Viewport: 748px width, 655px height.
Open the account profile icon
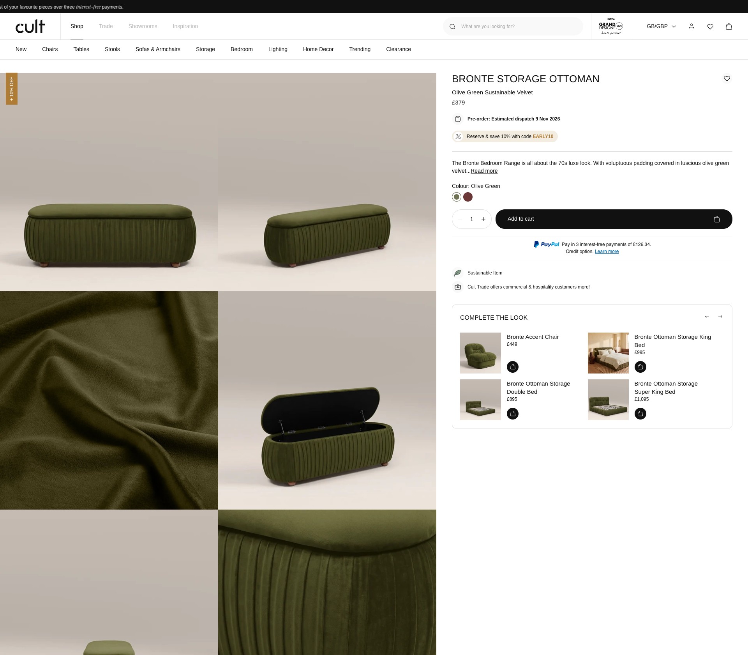click(692, 27)
